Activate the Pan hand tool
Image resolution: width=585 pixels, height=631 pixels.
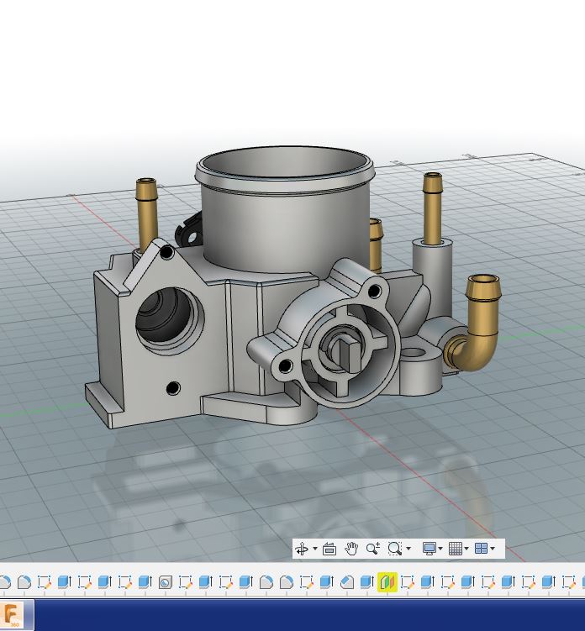point(351,549)
